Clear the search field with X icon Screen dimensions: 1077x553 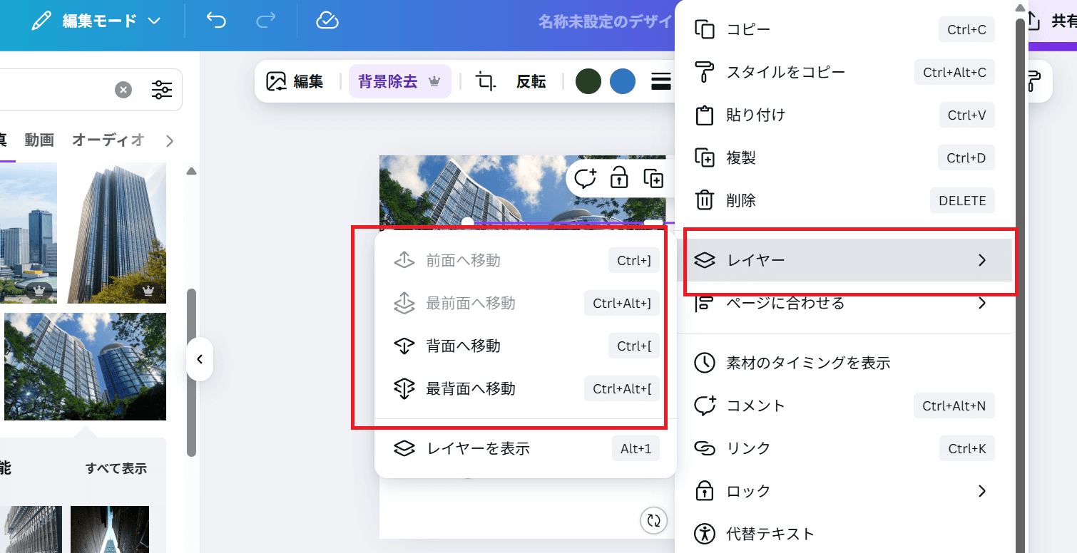click(123, 90)
